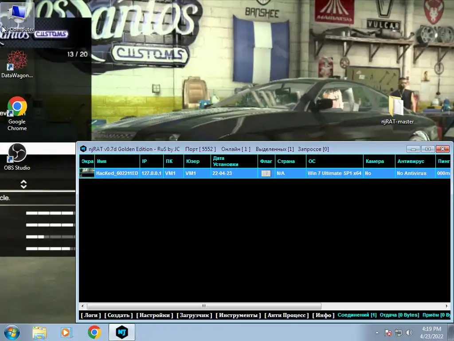Select the njRAT-master folder on desktop

[397, 110]
